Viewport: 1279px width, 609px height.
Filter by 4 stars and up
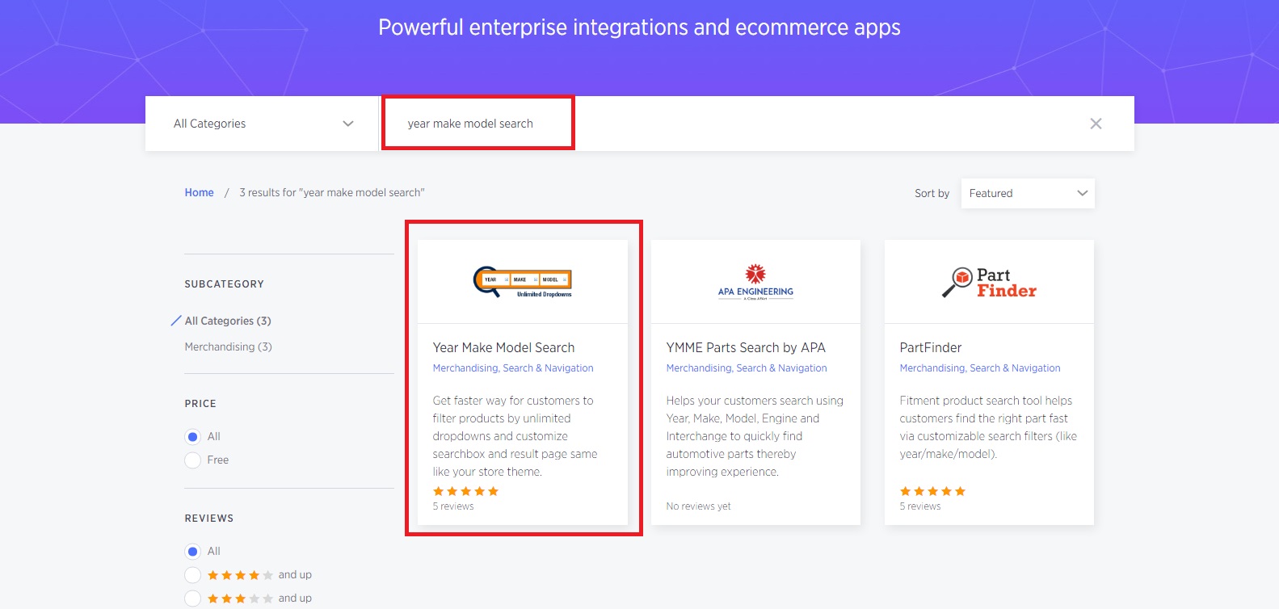coord(193,575)
